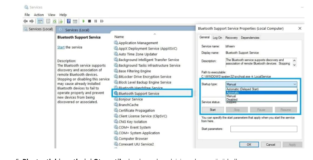313x160 pixels.
Task: Choose Automatic (Delayed Start) from list
Action: (x=242, y=89)
